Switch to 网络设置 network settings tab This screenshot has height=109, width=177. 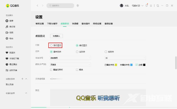(x=97, y=24)
